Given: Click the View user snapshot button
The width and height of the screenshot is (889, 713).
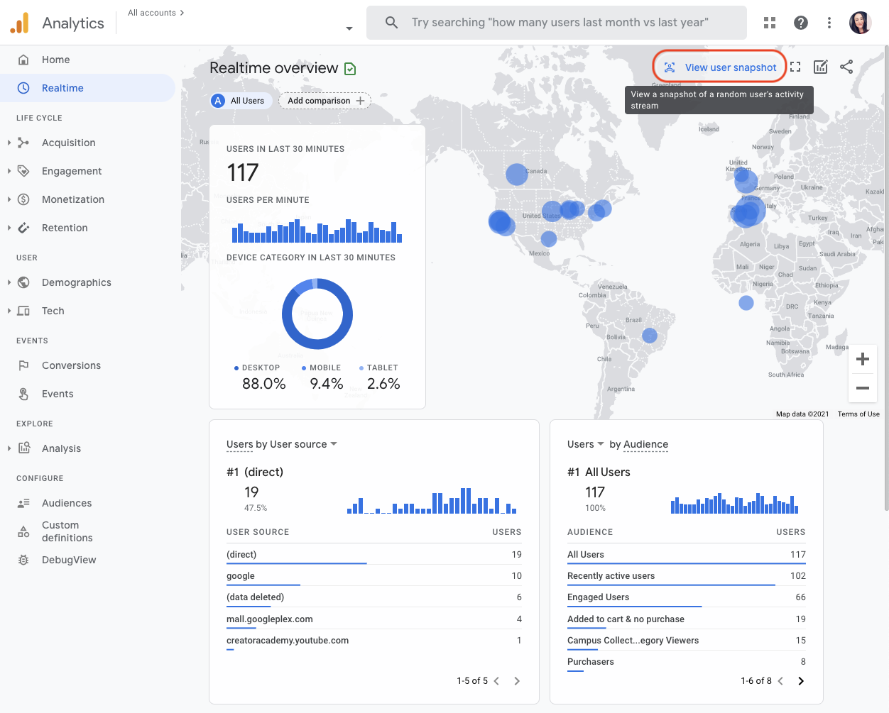Looking at the screenshot, I should [719, 66].
